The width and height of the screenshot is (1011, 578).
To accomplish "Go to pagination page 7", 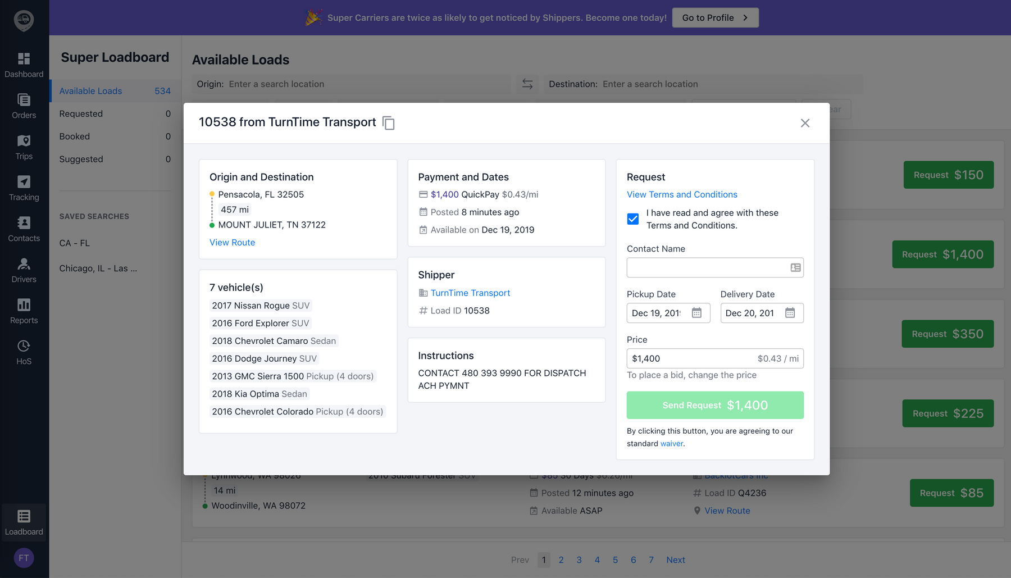I will (651, 560).
